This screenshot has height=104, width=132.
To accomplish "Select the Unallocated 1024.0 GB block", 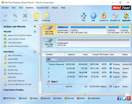I will [94, 42].
